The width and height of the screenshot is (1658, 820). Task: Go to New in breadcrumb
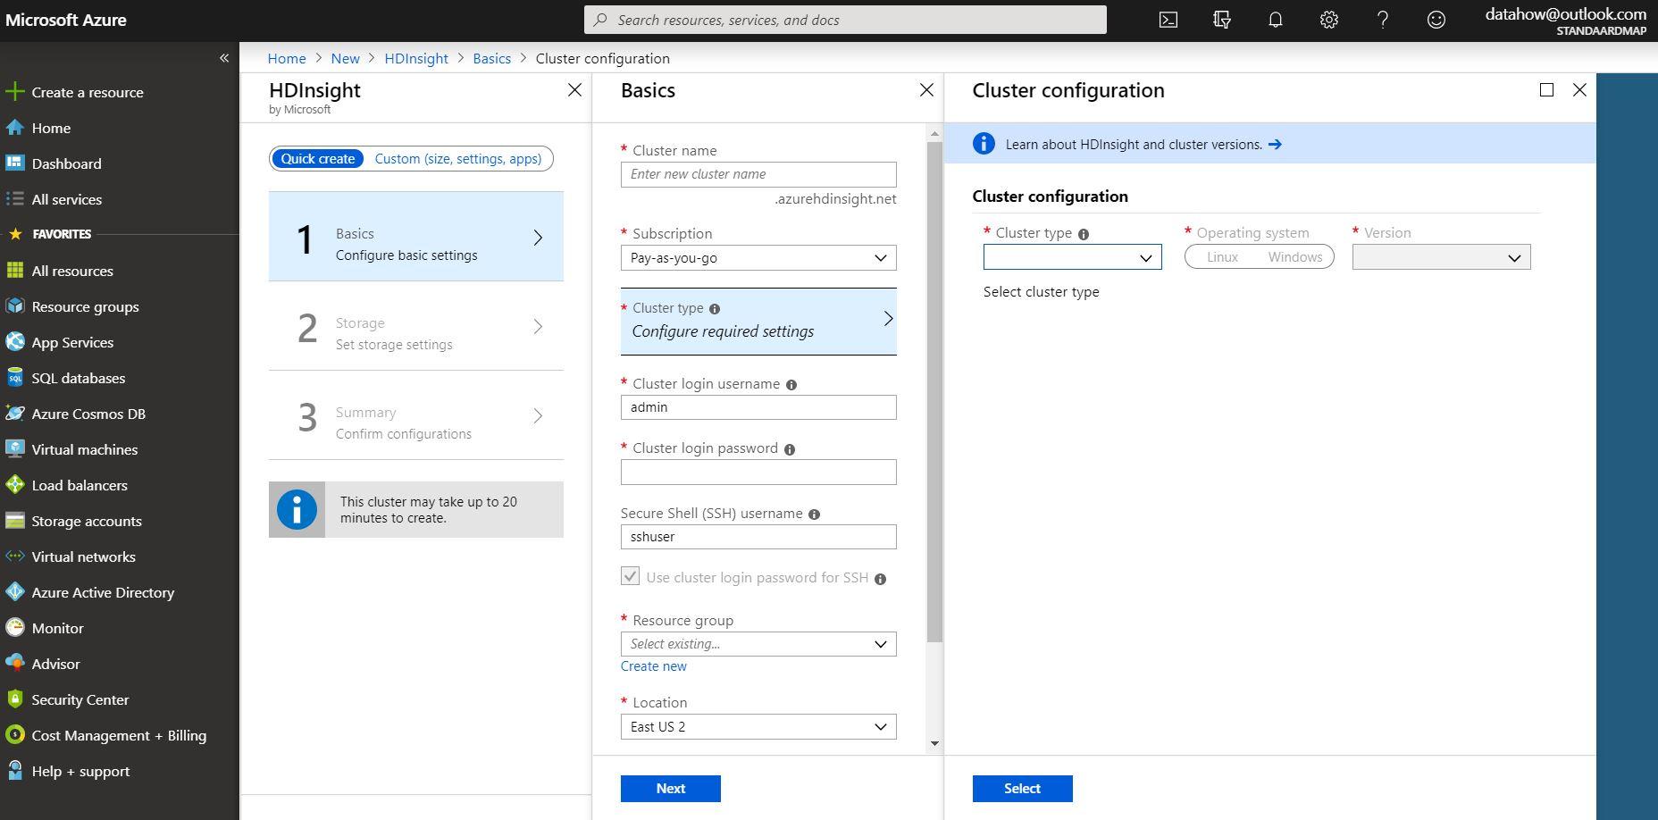coord(345,58)
